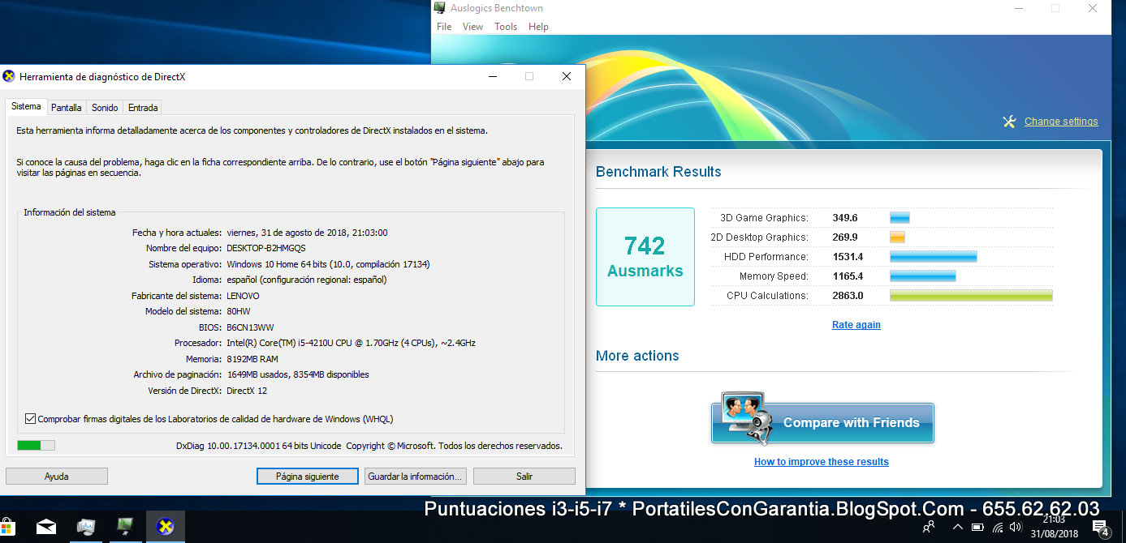1126x543 pixels.
Task: Click the Página siguiente button
Action: pos(307,477)
